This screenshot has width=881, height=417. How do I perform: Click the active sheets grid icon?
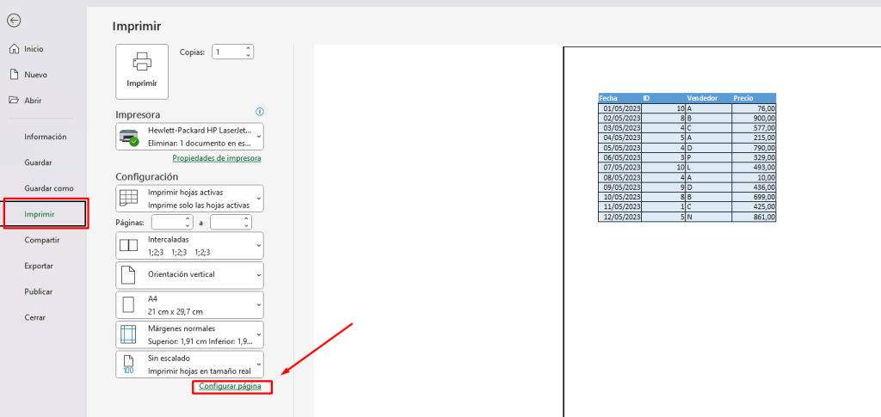pos(129,198)
